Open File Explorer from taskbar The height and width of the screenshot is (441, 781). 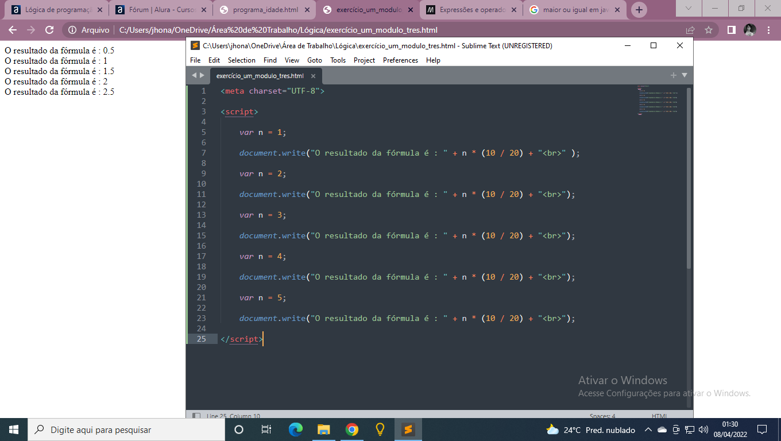point(323,430)
